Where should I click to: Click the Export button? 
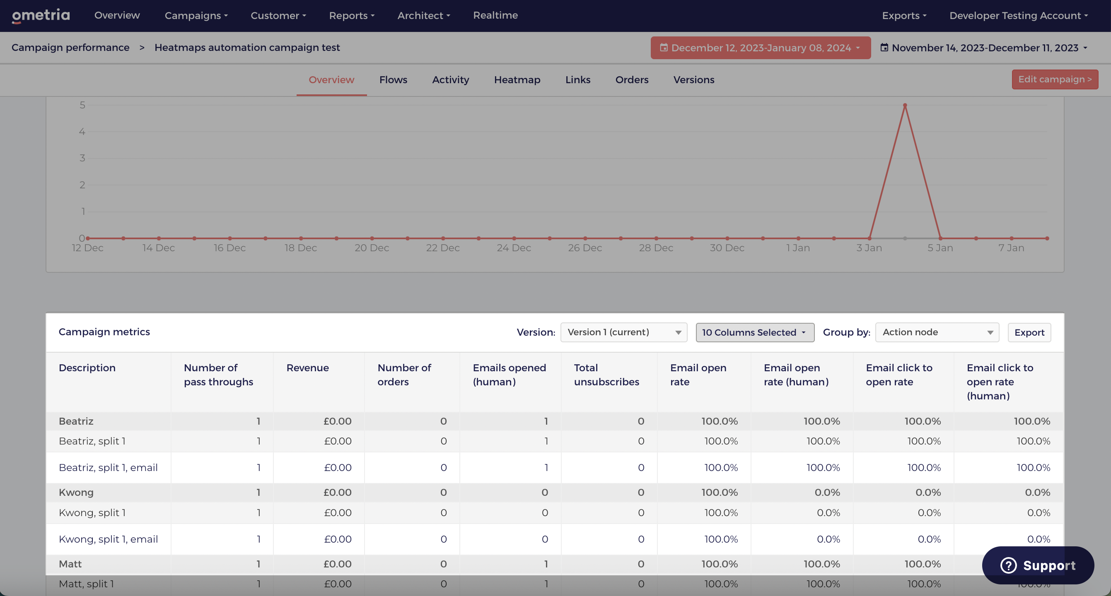(x=1029, y=332)
